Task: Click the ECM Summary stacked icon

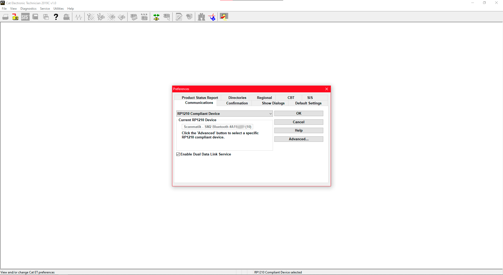Action: click(x=134, y=17)
